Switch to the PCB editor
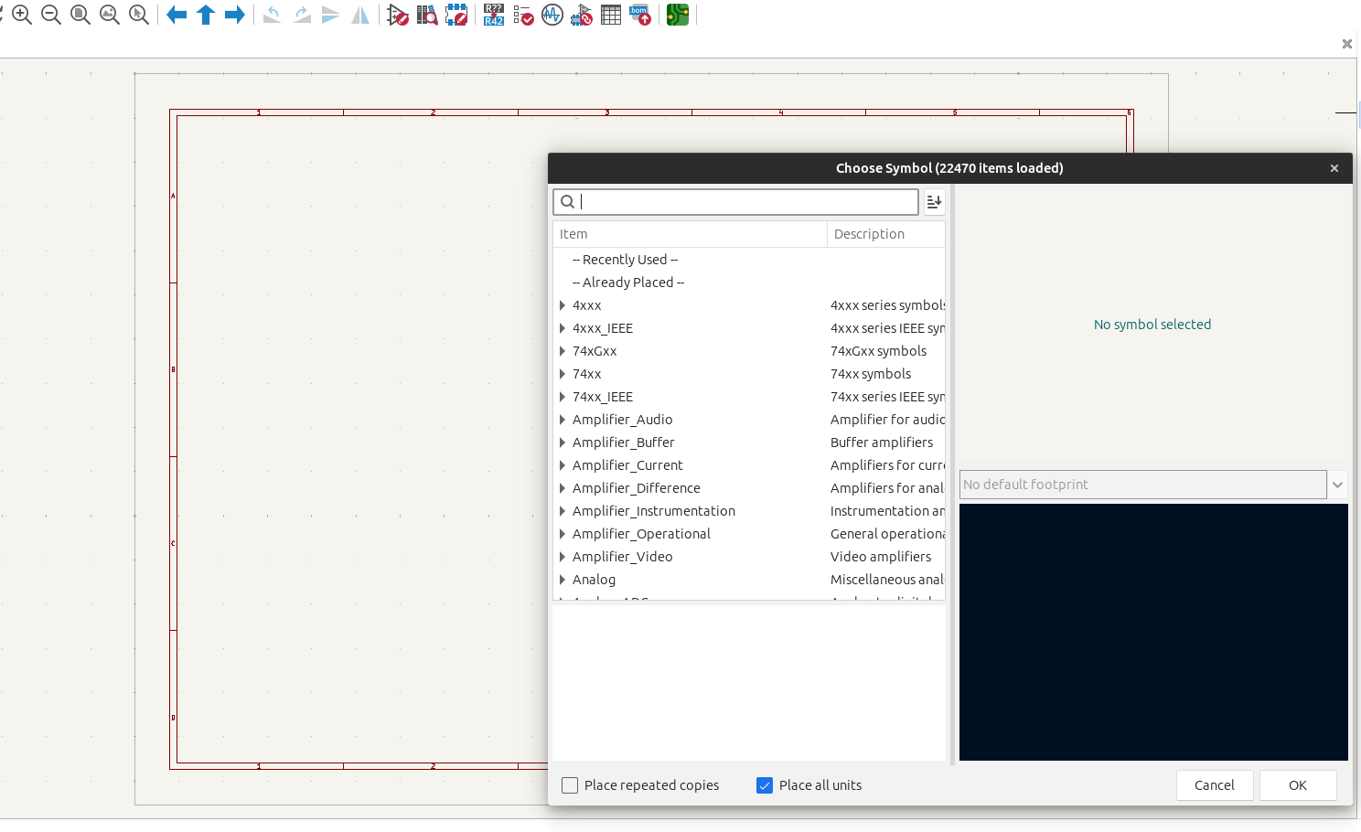The height and width of the screenshot is (832, 1361). (678, 16)
